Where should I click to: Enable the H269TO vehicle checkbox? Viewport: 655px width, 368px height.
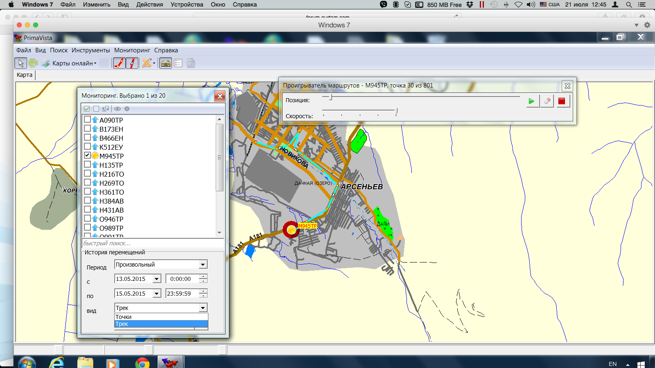(x=87, y=182)
